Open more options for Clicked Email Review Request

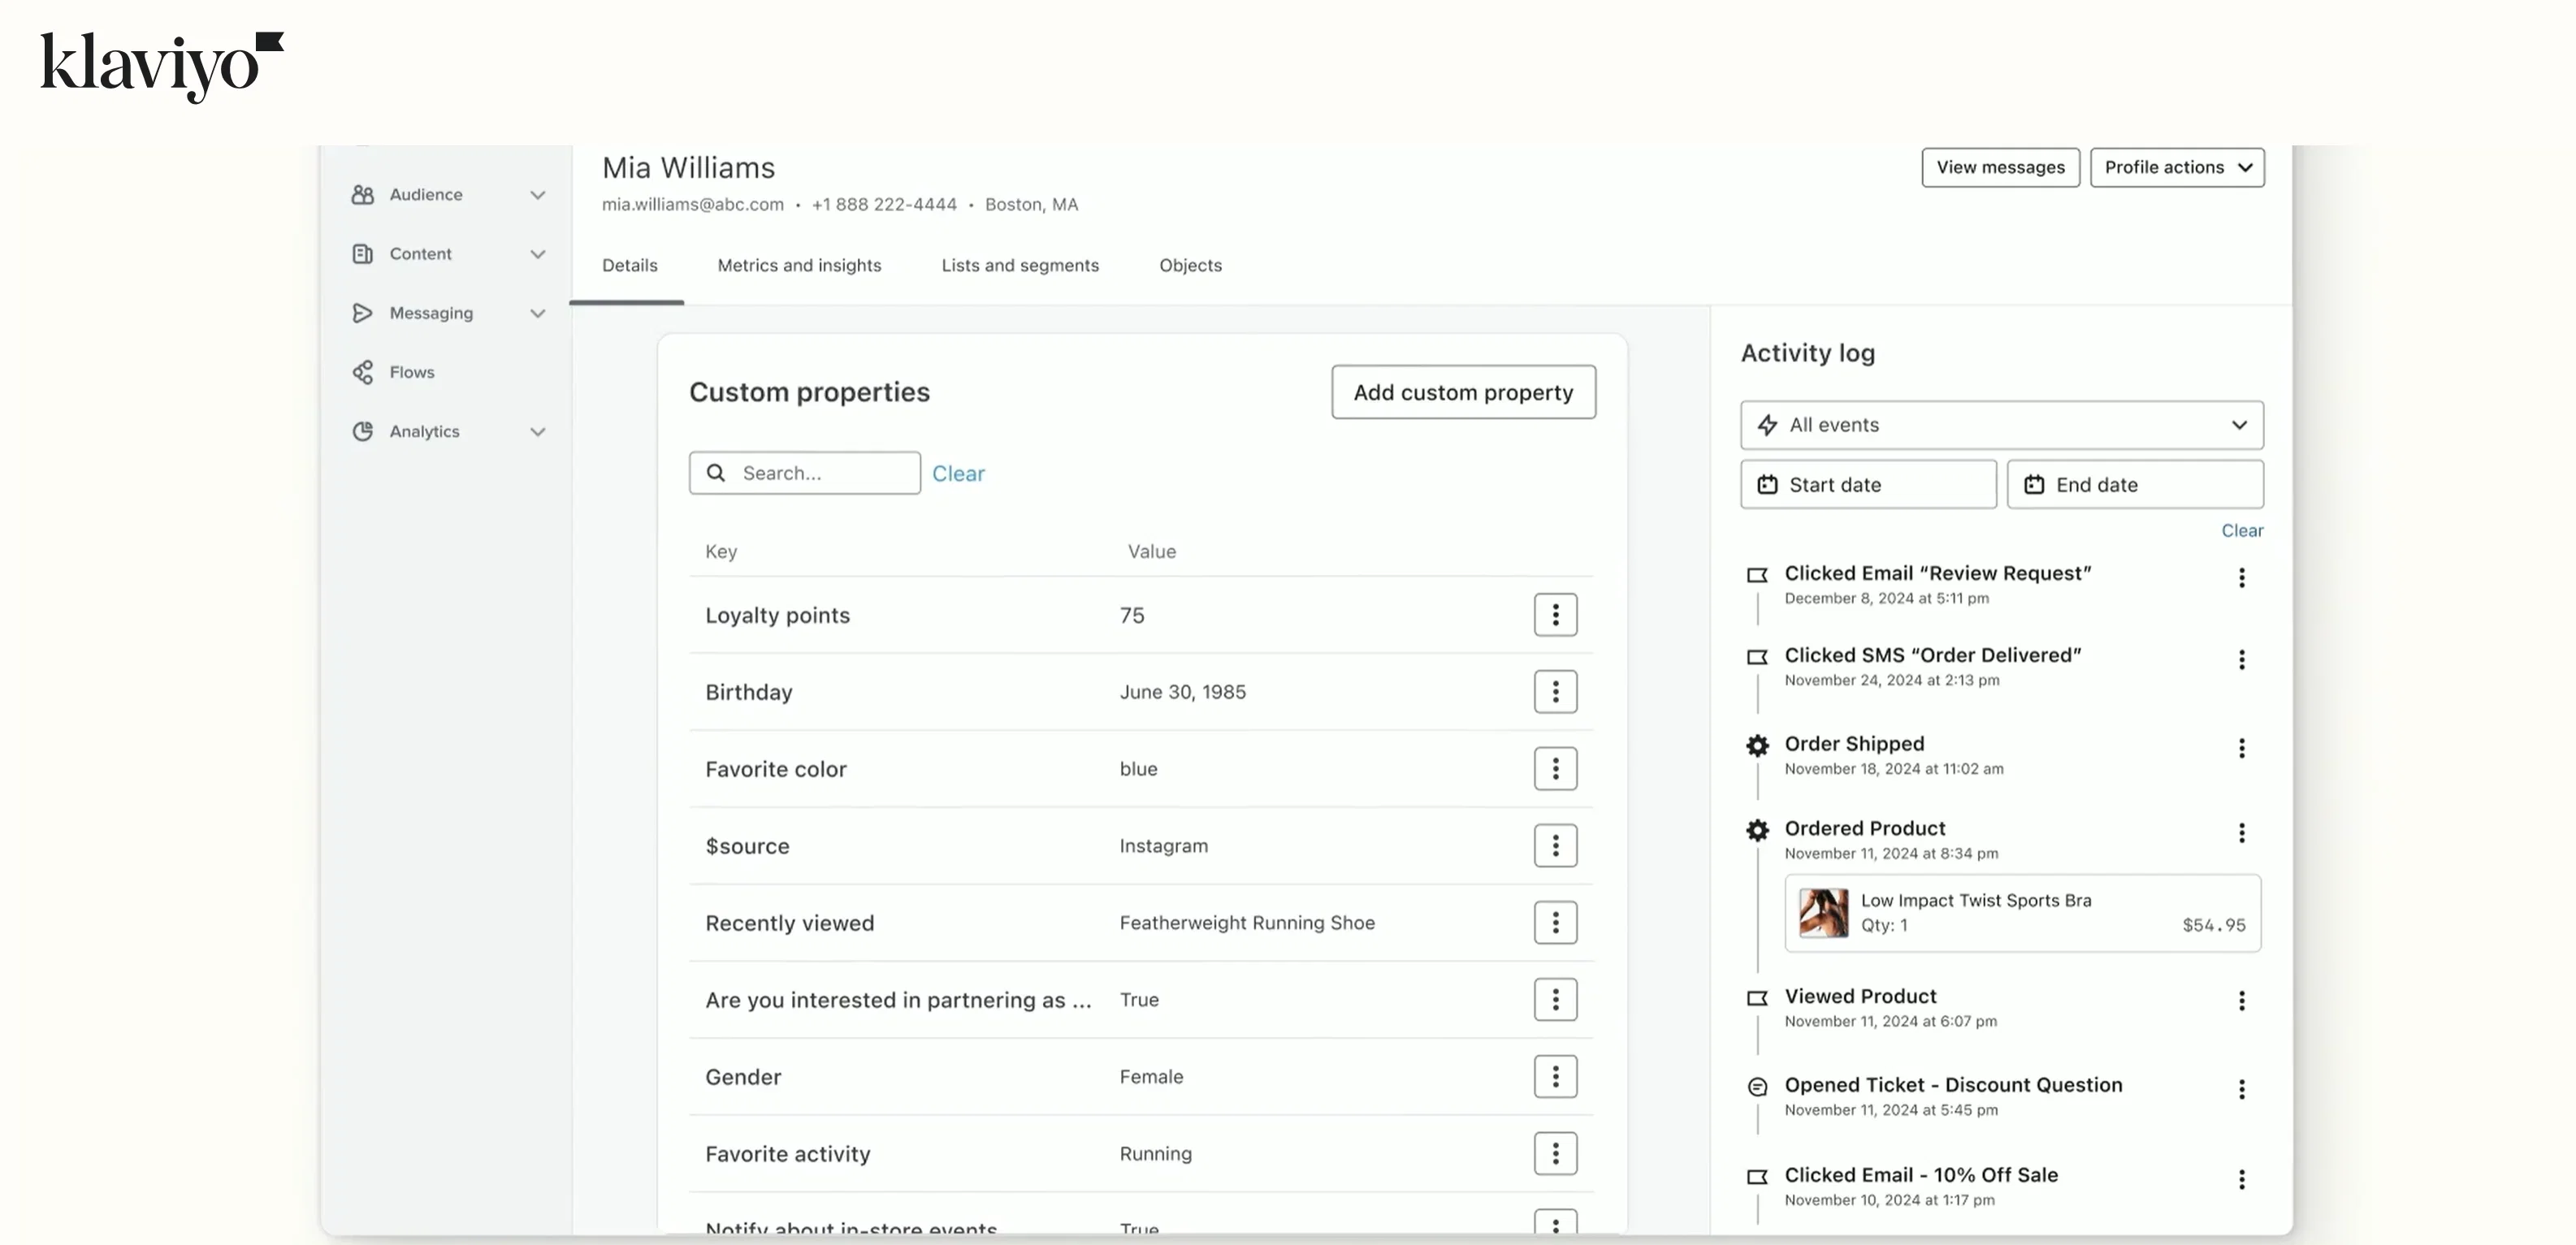click(2241, 578)
